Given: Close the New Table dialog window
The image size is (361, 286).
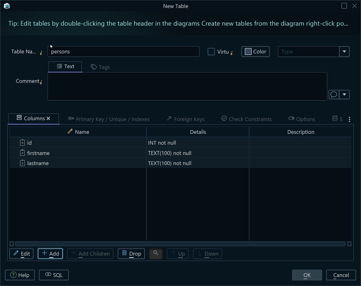Looking at the screenshot, I should 355,6.
